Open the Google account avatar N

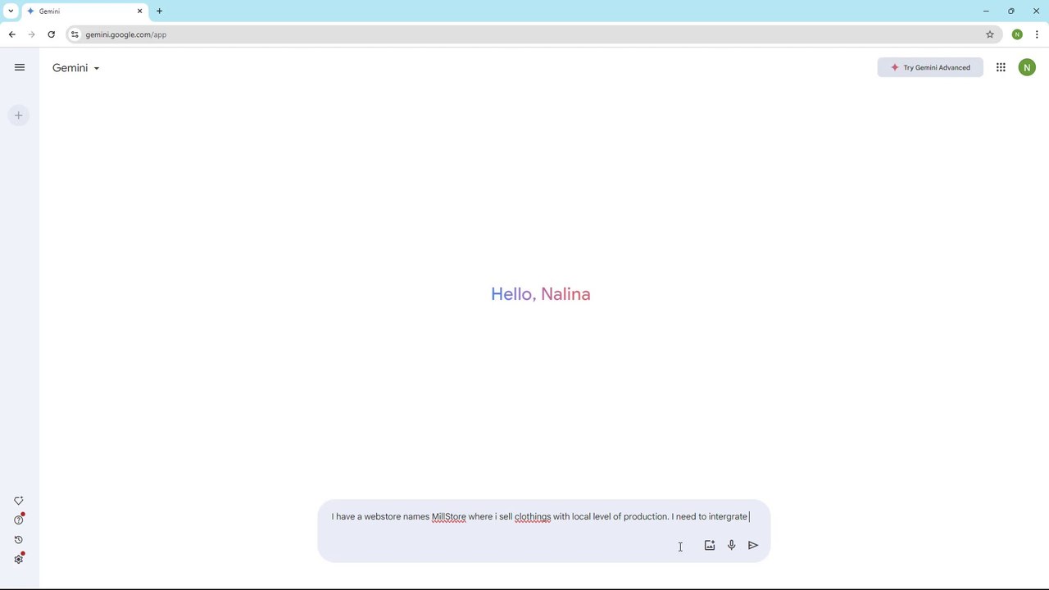pyautogui.click(x=1027, y=67)
